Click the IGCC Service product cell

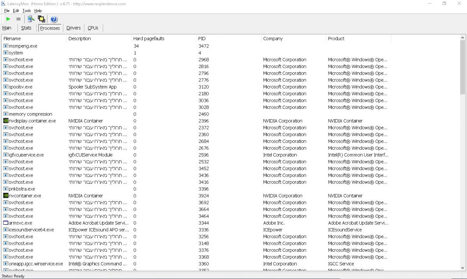point(341,263)
